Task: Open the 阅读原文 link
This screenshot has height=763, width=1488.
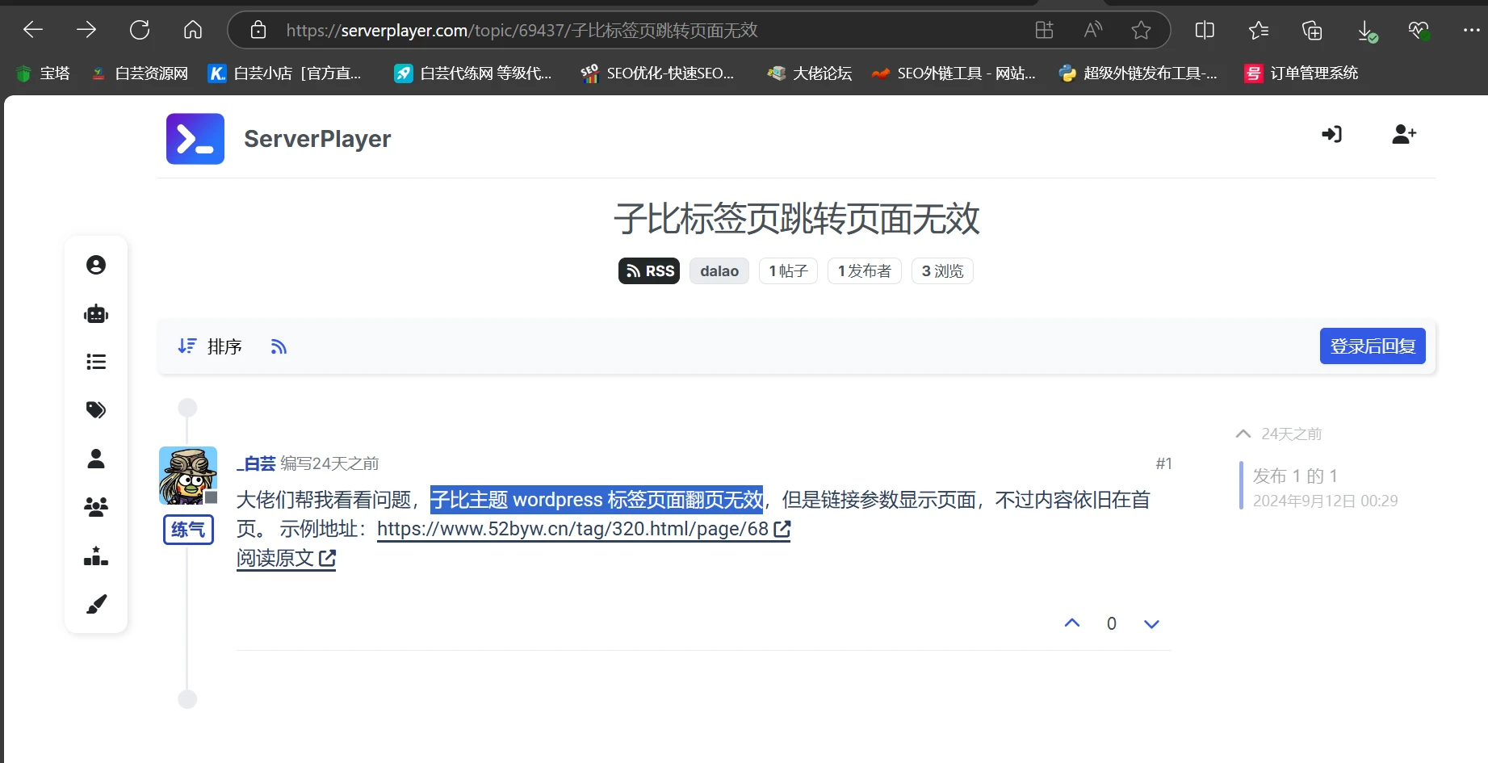Action: coord(286,558)
